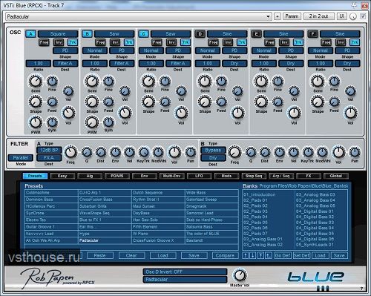Select the Dominion Bass preset
Image resolution: width=371 pixels, height=296 pixels.
tap(51, 200)
